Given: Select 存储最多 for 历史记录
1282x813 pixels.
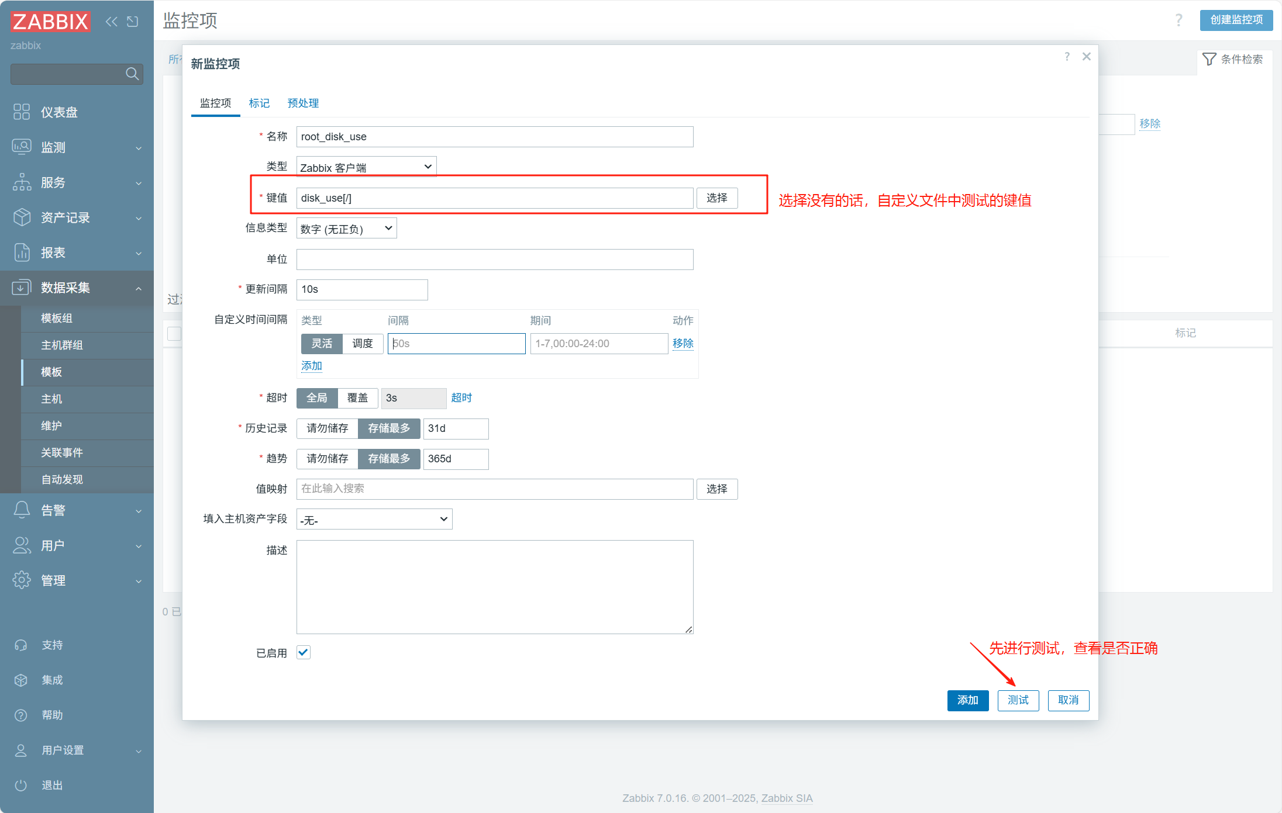Looking at the screenshot, I should [x=389, y=428].
